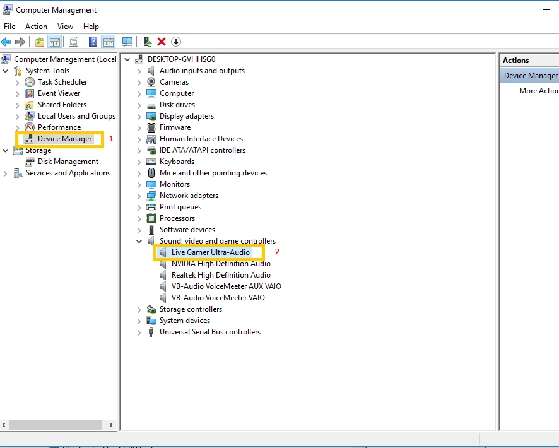Open the Action menu
The height and width of the screenshot is (448, 559).
click(36, 27)
